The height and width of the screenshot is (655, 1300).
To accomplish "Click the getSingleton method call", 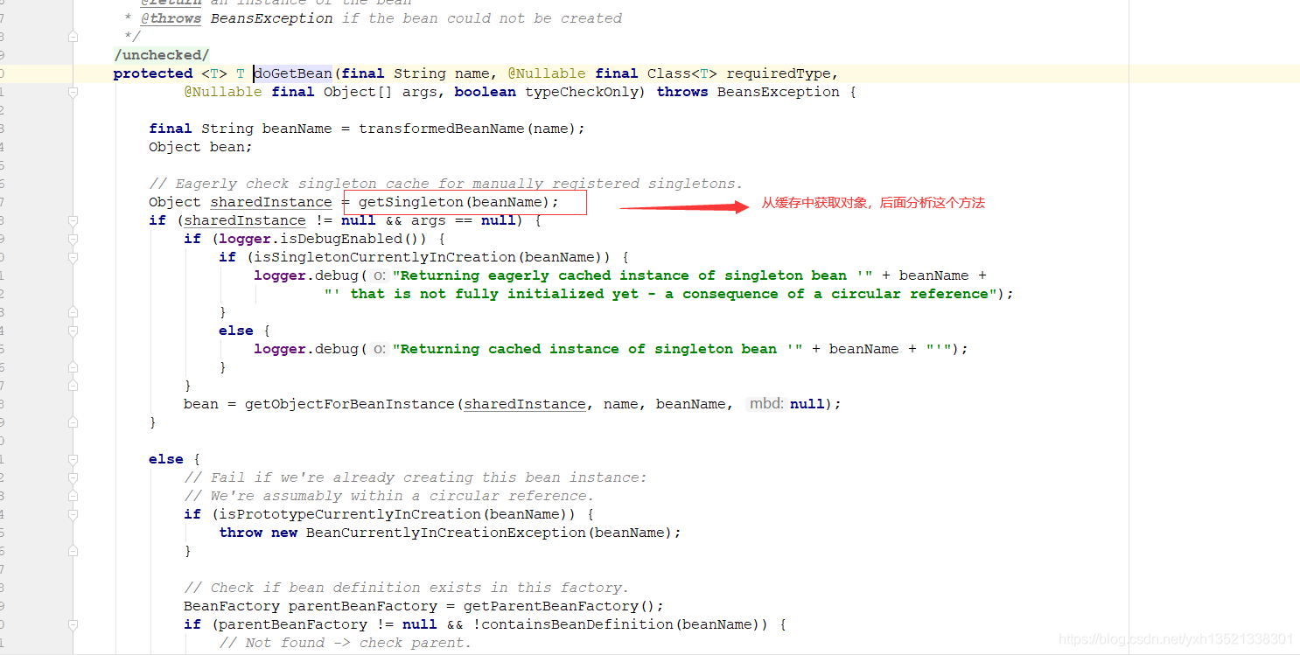I will click(x=411, y=202).
